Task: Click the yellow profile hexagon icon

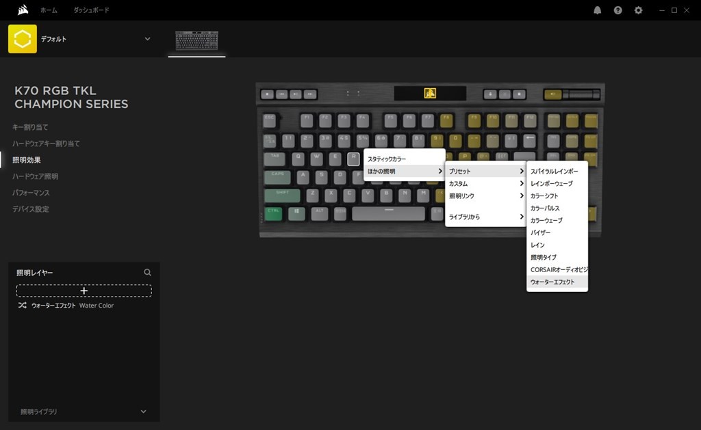Action: click(23, 39)
